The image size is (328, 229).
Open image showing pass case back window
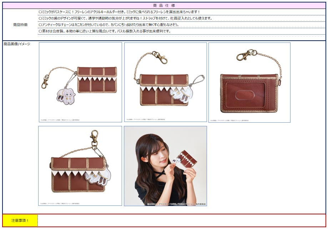tap(249, 83)
